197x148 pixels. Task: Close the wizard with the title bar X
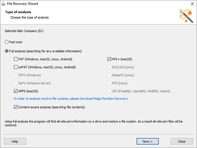(x=192, y=4)
